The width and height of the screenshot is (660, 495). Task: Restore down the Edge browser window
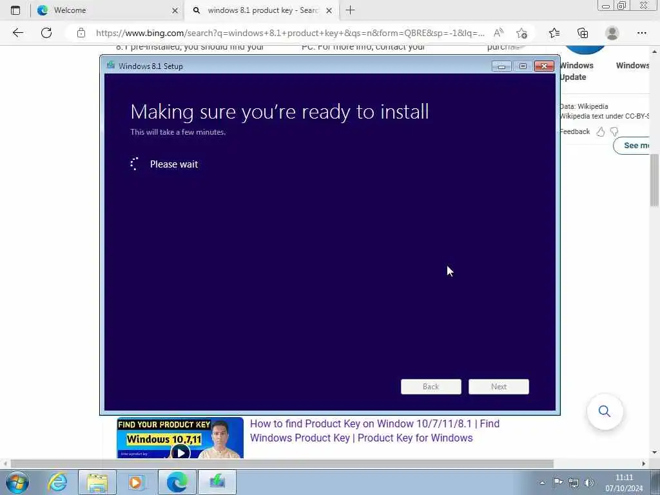coord(622,5)
